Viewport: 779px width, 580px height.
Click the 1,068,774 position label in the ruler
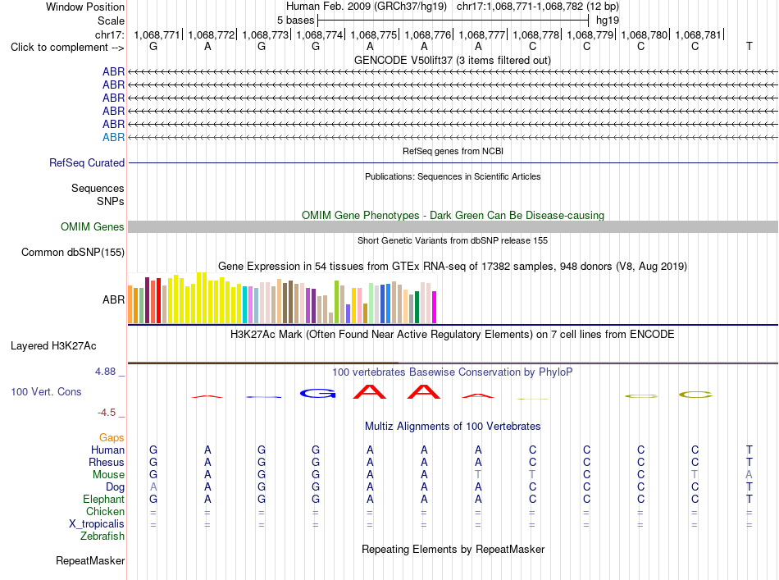(320, 34)
